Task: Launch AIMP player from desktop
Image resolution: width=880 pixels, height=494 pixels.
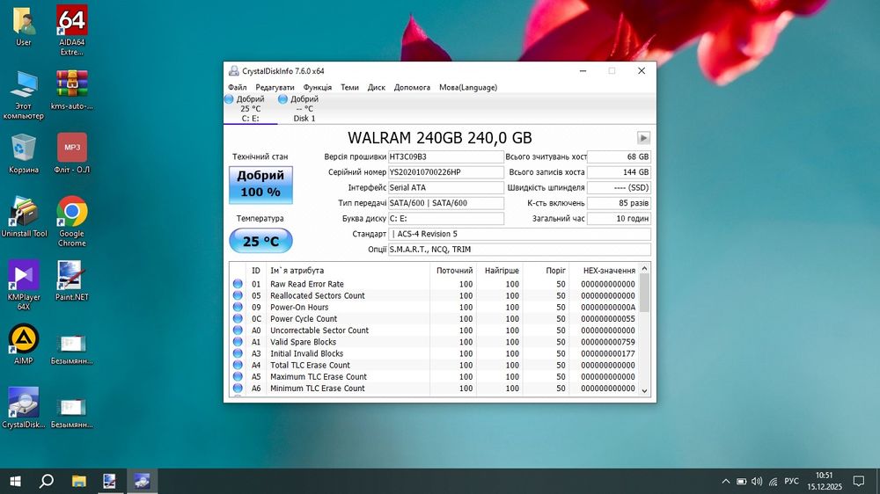Action: [23, 345]
